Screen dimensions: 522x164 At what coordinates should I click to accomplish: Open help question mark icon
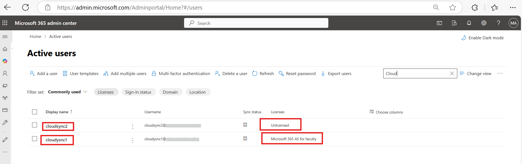pyautogui.click(x=498, y=23)
